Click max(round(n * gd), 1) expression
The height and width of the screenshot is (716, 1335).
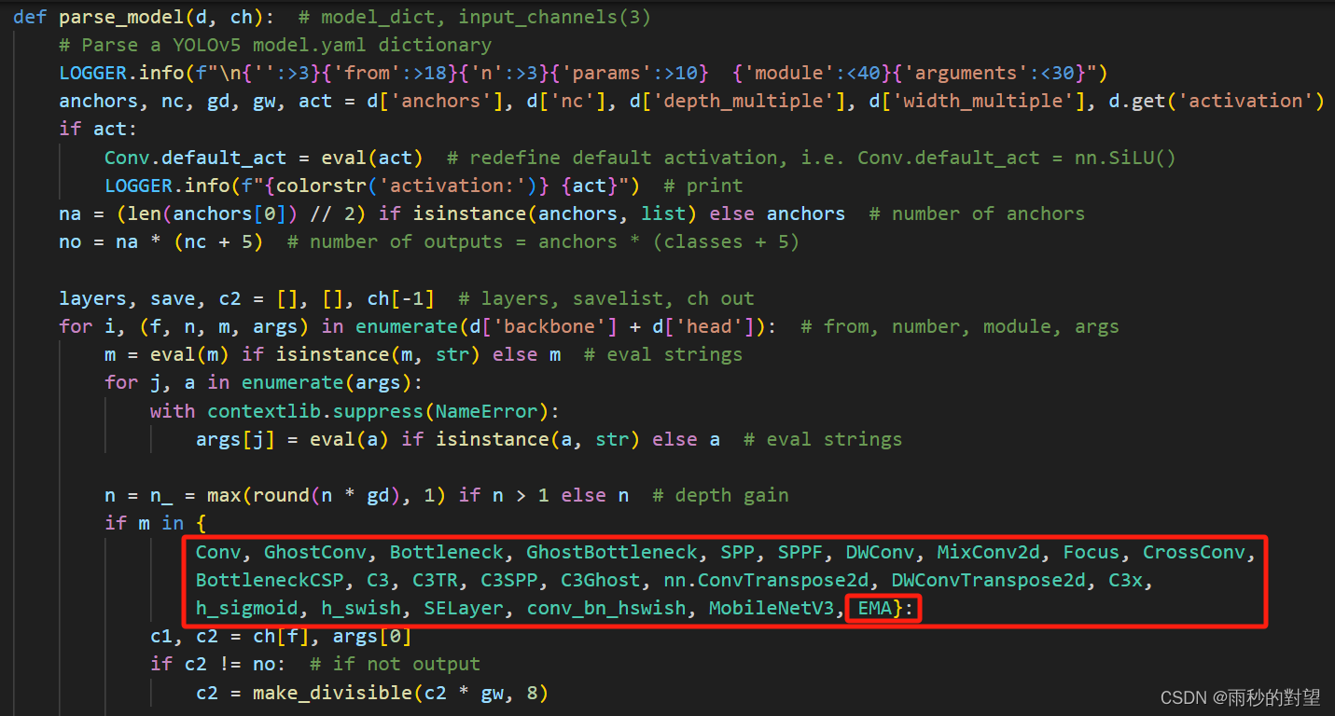[327, 495]
